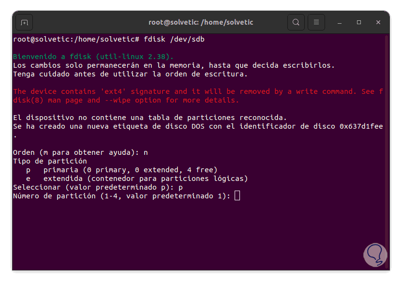
Task: Open a new terminal tab
Action: 25,22
